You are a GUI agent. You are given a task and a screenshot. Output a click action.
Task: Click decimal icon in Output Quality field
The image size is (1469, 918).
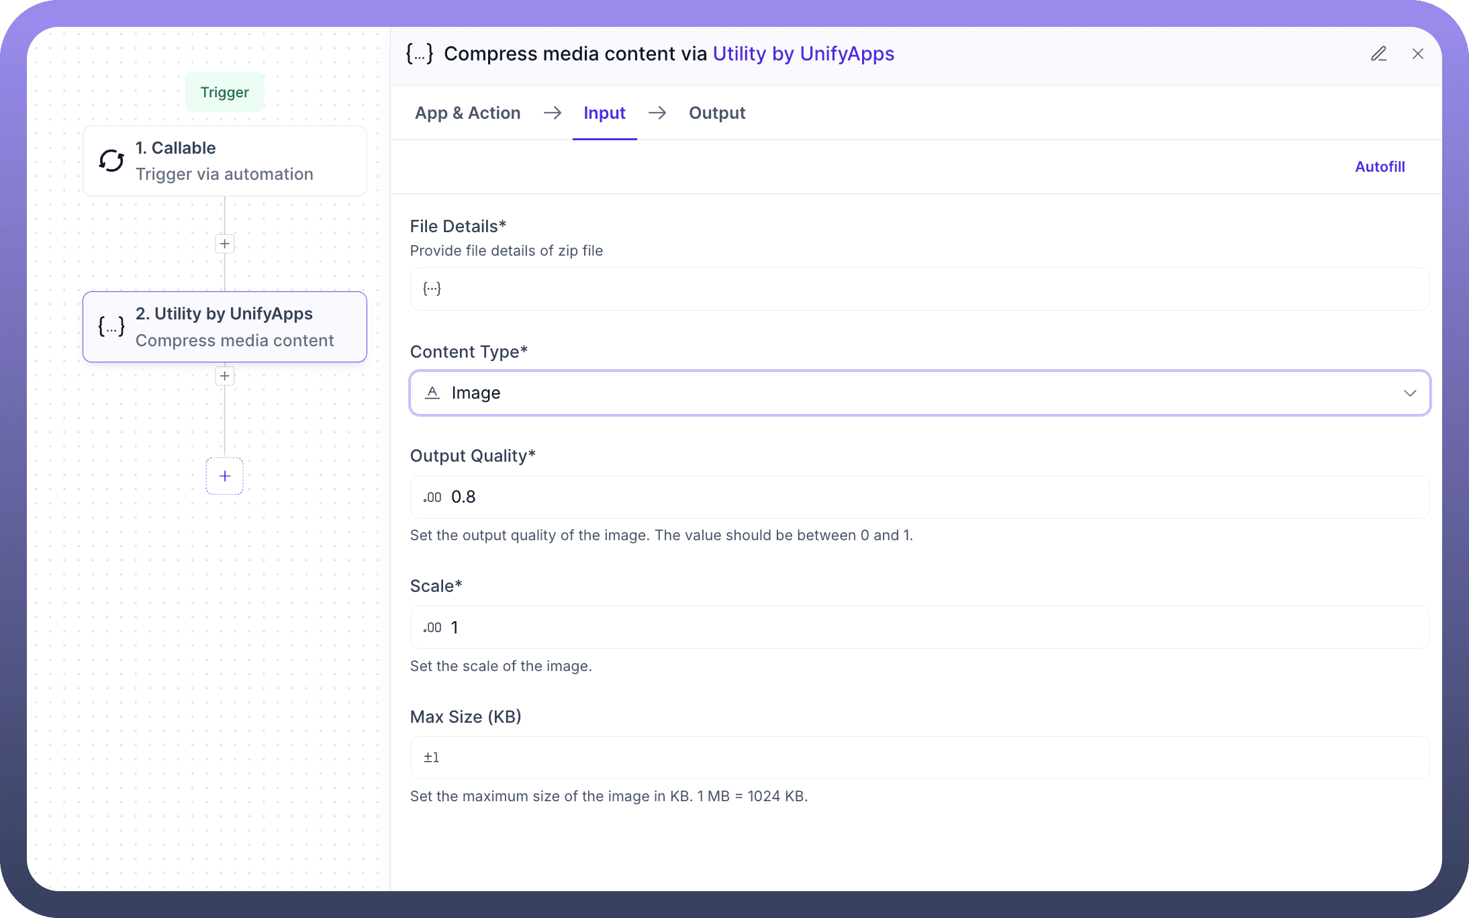pos(432,497)
